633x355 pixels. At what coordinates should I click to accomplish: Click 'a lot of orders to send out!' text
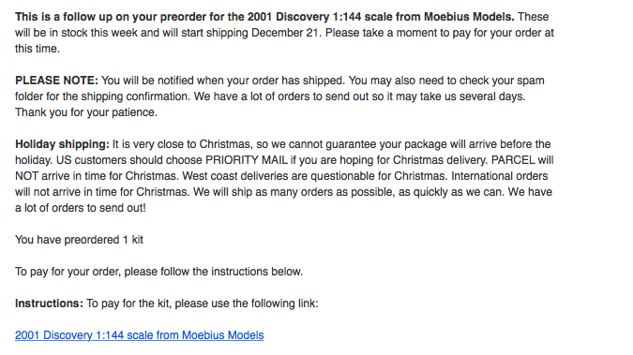(81, 208)
